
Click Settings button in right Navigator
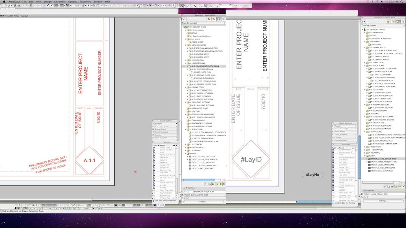pos(383,200)
